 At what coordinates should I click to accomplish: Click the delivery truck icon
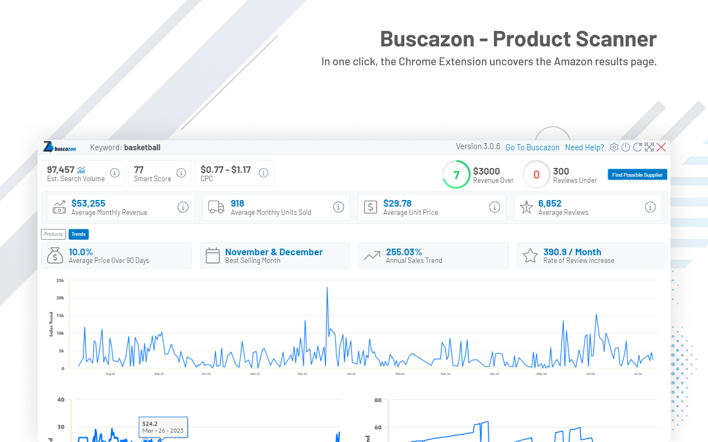point(216,207)
